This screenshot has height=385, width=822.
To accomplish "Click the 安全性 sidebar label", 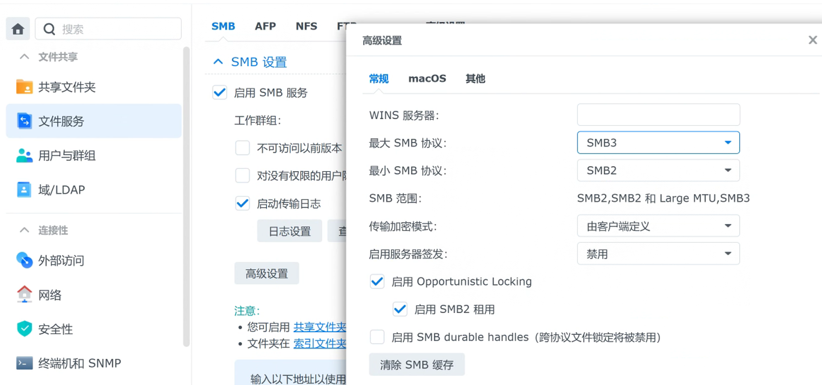I will point(56,329).
